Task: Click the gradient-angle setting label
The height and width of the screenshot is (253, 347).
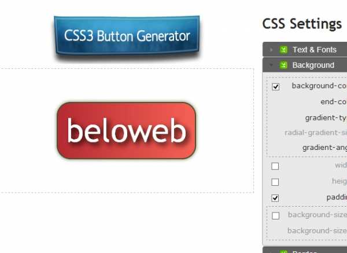Action: [x=324, y=148]
